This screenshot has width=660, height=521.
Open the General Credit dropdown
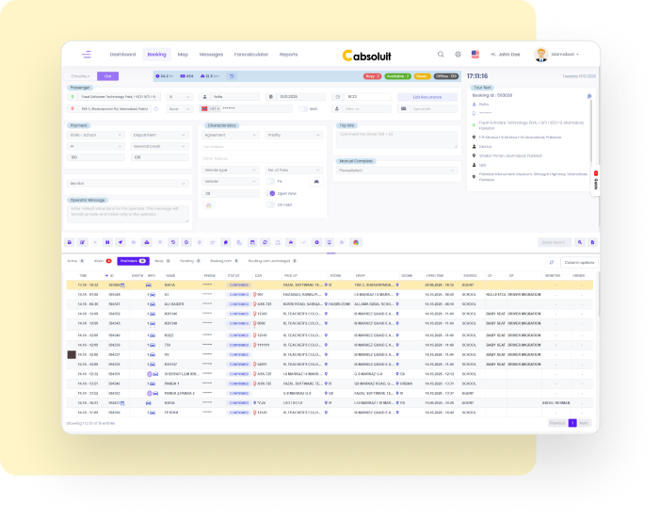pyautogui.click(x=159, y=146)
